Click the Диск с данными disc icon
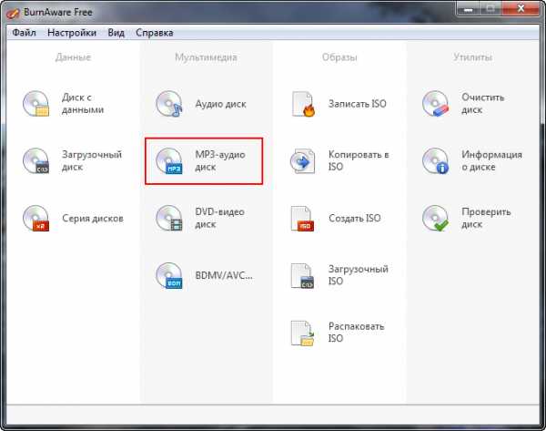546x431 pixels. [x=35, y=104]
